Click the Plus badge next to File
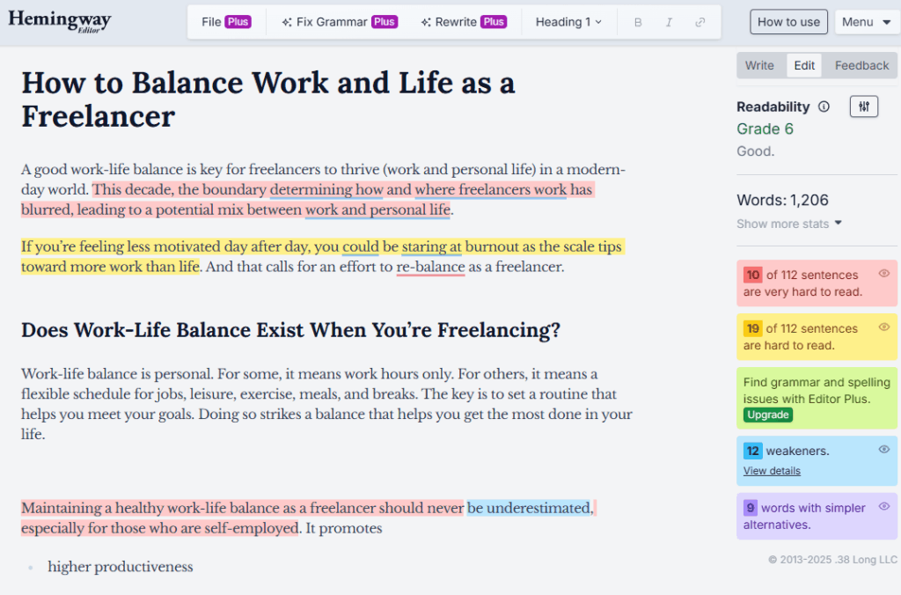This screenshot has height=595, width=901. point(238,22)
